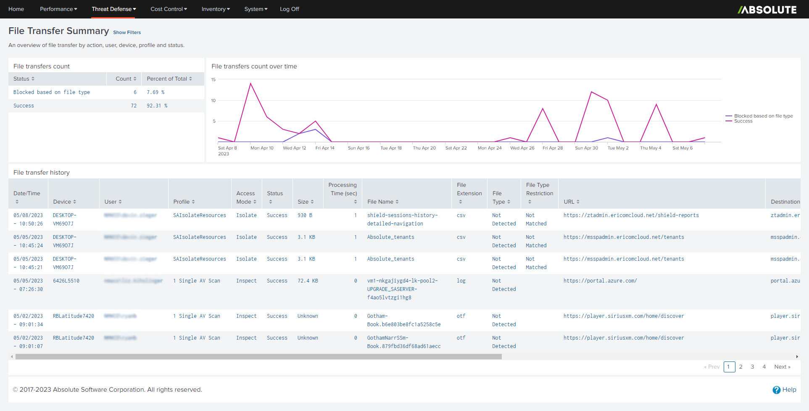Click sort arrows beside User column header
Image resolution: width=809 pixels, height=411 pixels.
(x=120, y=202)
